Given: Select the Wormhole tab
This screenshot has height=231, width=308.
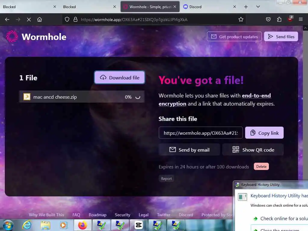Looking at the screenshot, I should [x=150, y=7].
